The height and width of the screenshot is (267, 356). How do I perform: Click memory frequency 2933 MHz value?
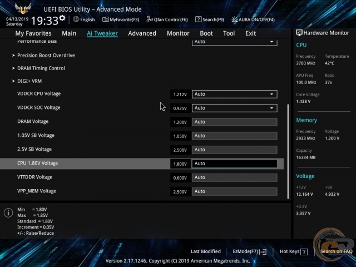[305, 139]
